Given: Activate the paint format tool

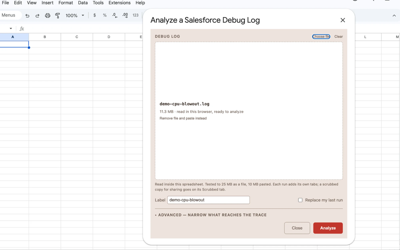Looking at the screenshot, I should 57,15.
